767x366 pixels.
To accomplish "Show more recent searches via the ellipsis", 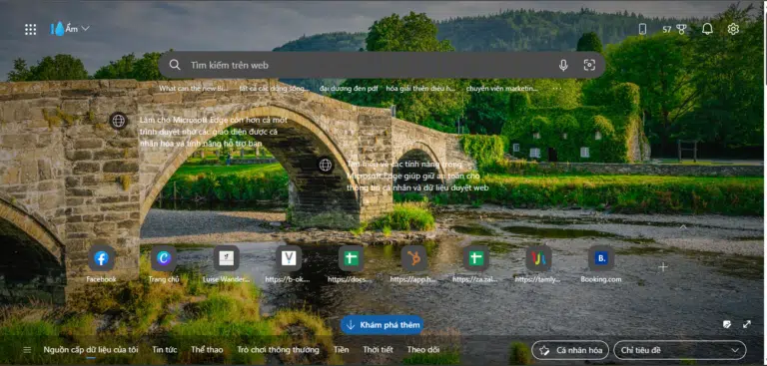I will tap(556, 89).
